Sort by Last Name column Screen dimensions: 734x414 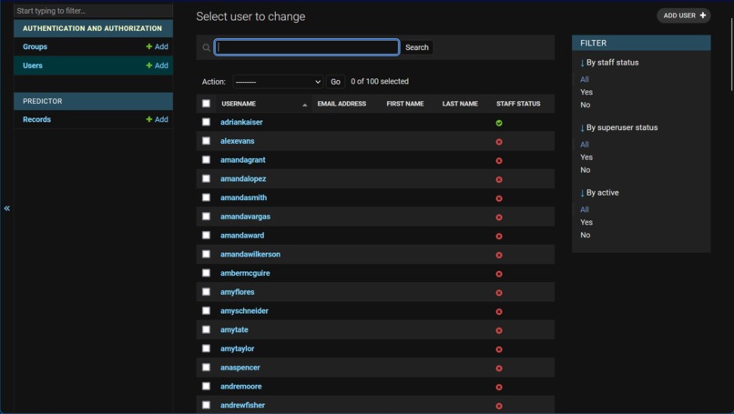[460, 104]
